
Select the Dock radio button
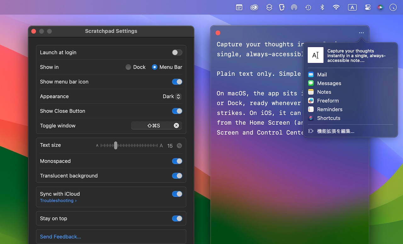(128, 67)
